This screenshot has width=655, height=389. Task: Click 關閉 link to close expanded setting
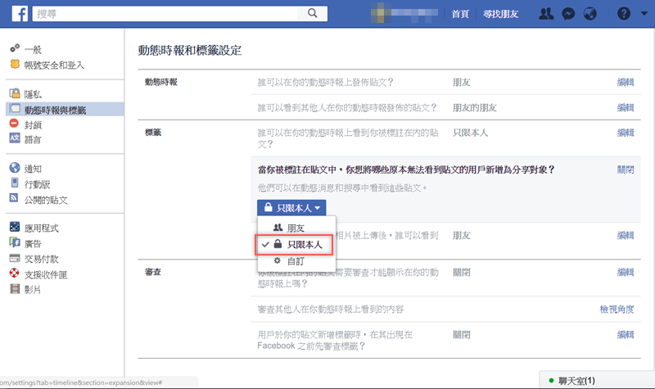pyautogui.click(x=626, y=170)
